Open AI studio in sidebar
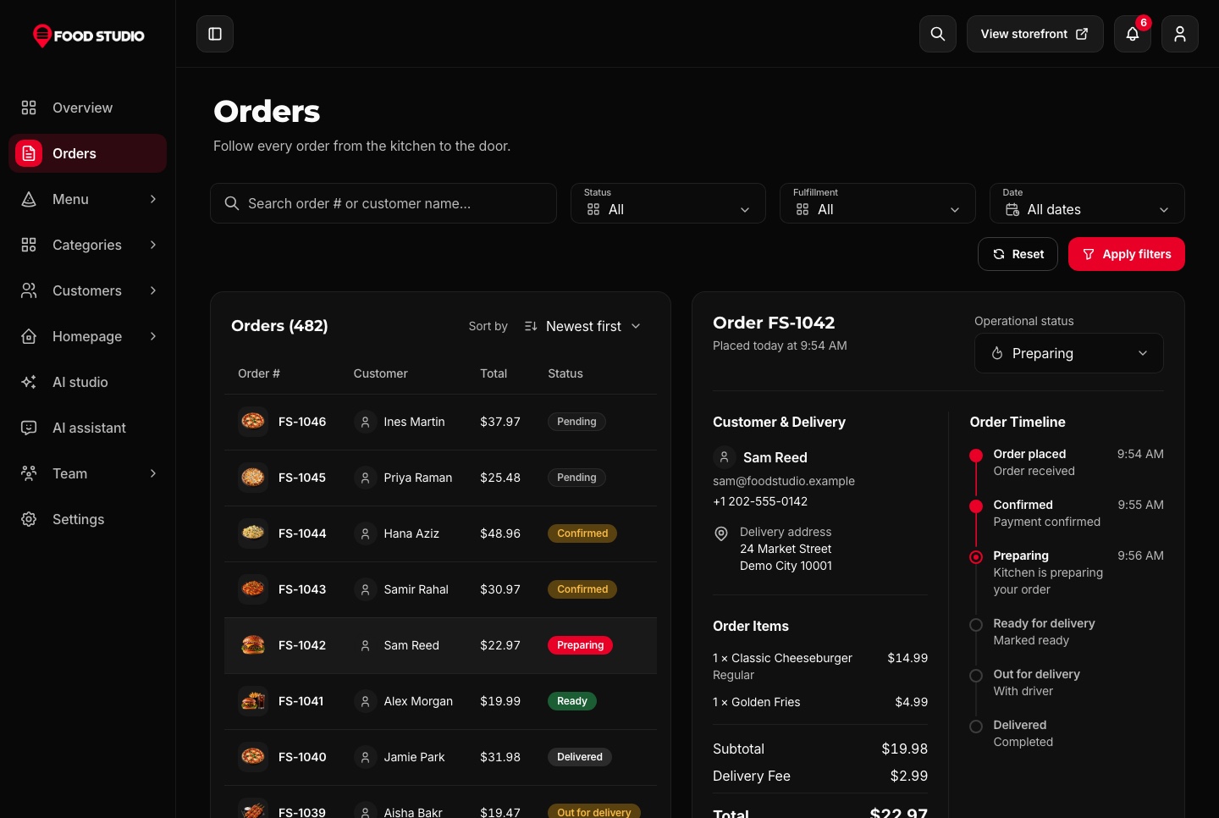 point(87,382)
